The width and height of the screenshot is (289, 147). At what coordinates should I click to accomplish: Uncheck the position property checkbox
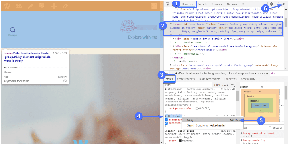pyautogui.click(x=166, y=123)
